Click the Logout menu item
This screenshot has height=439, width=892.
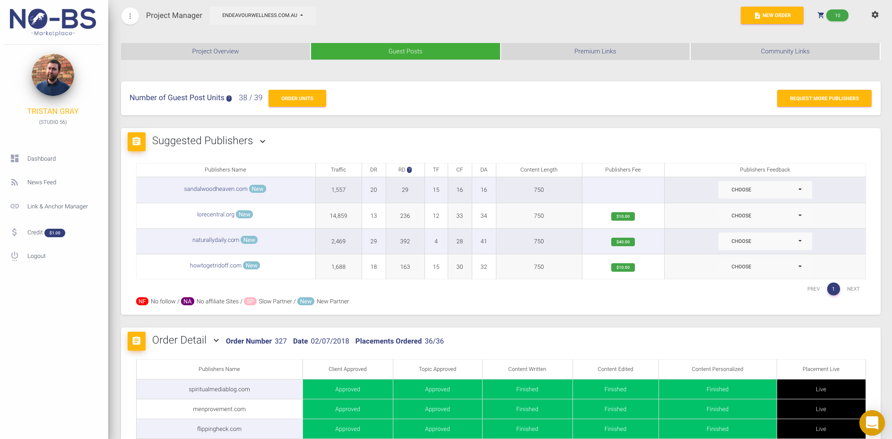pos(36,256)
